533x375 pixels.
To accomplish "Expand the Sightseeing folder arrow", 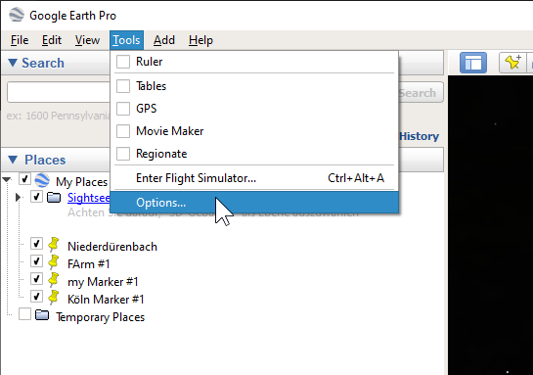I will (18, 197).
